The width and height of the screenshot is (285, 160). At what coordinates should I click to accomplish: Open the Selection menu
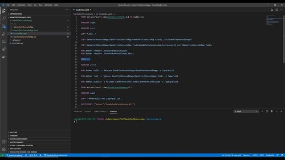(21, 5)
